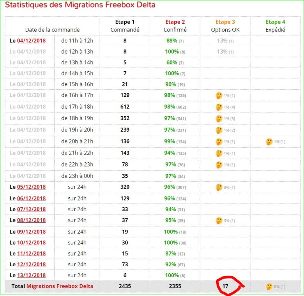Click the Statistiques des Migrations Freebox Delta title
Image resolution: width=304 pixels, height=296 pixels.
tap(80, 5)
